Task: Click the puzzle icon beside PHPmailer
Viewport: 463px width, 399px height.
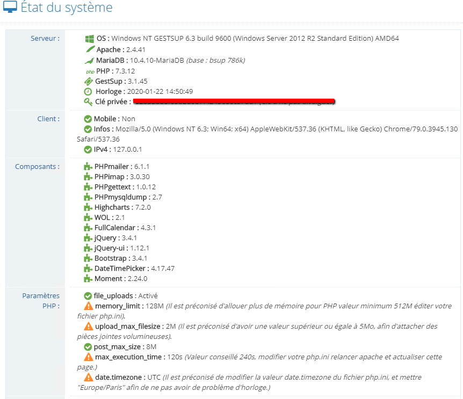Action: click(88, 167)
